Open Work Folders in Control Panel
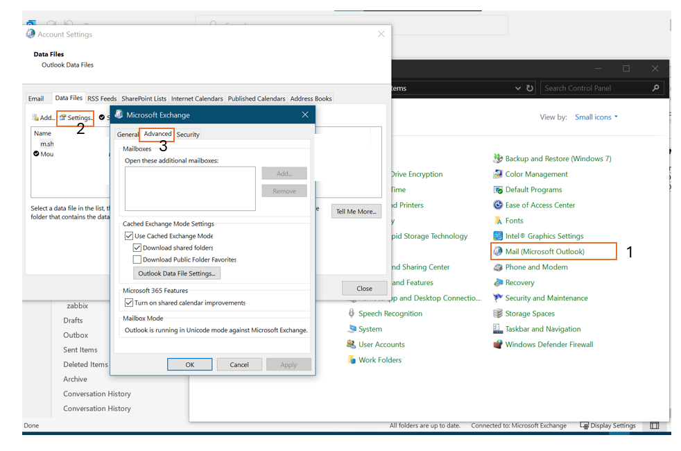This screenshot has height=451, width=681. [374, 360]
